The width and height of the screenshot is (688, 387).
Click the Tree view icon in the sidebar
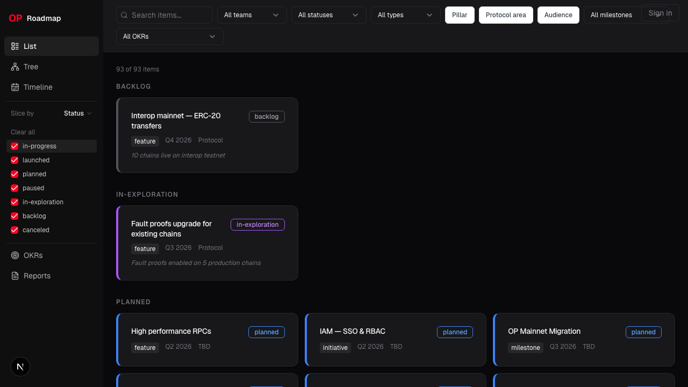click(15, 67)
